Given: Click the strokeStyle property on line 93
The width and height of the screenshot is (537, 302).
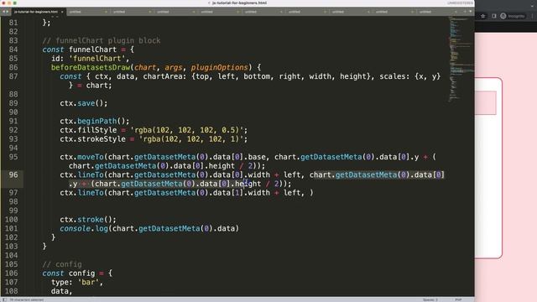Looking at the screenshot, I should click(x=102, y=139).
